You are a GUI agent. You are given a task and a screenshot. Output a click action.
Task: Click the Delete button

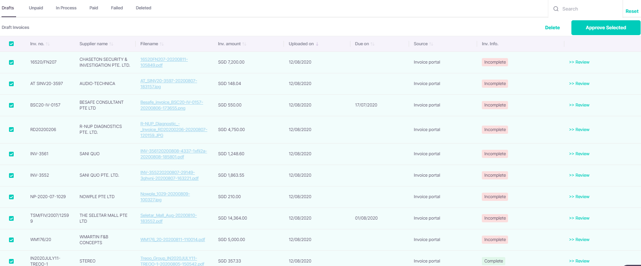pyautogui.click(x=552, y=28)
